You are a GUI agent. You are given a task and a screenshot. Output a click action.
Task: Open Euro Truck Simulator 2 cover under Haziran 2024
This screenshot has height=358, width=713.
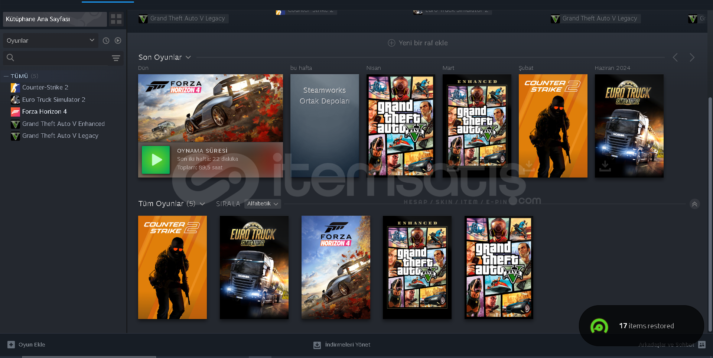coord(629,126)
